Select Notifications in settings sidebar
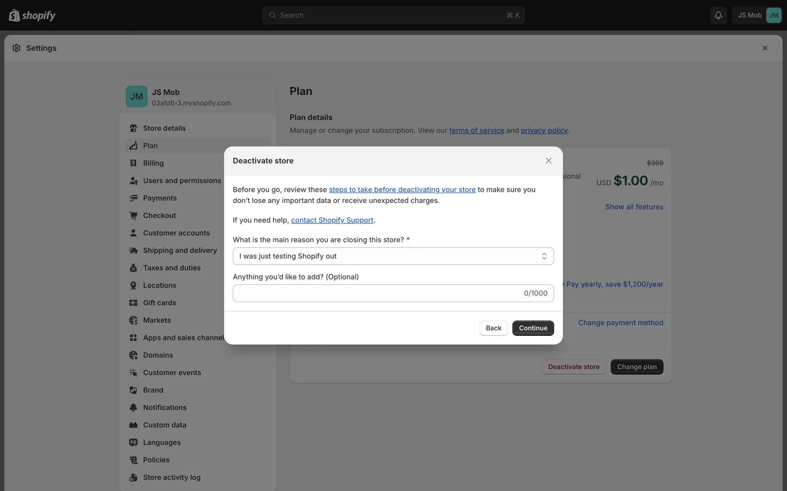This screenshot has width=787, height=491. click(x=164, y=408)
